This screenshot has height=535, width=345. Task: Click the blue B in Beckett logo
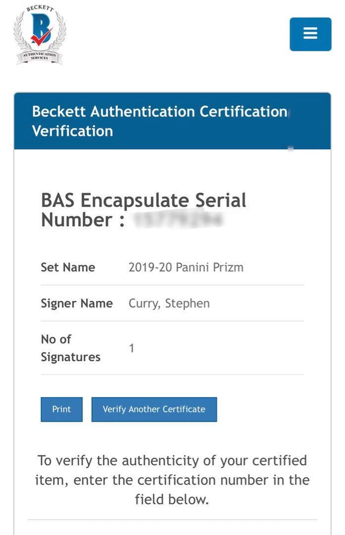pyautogui.click(x=39, y=27)
